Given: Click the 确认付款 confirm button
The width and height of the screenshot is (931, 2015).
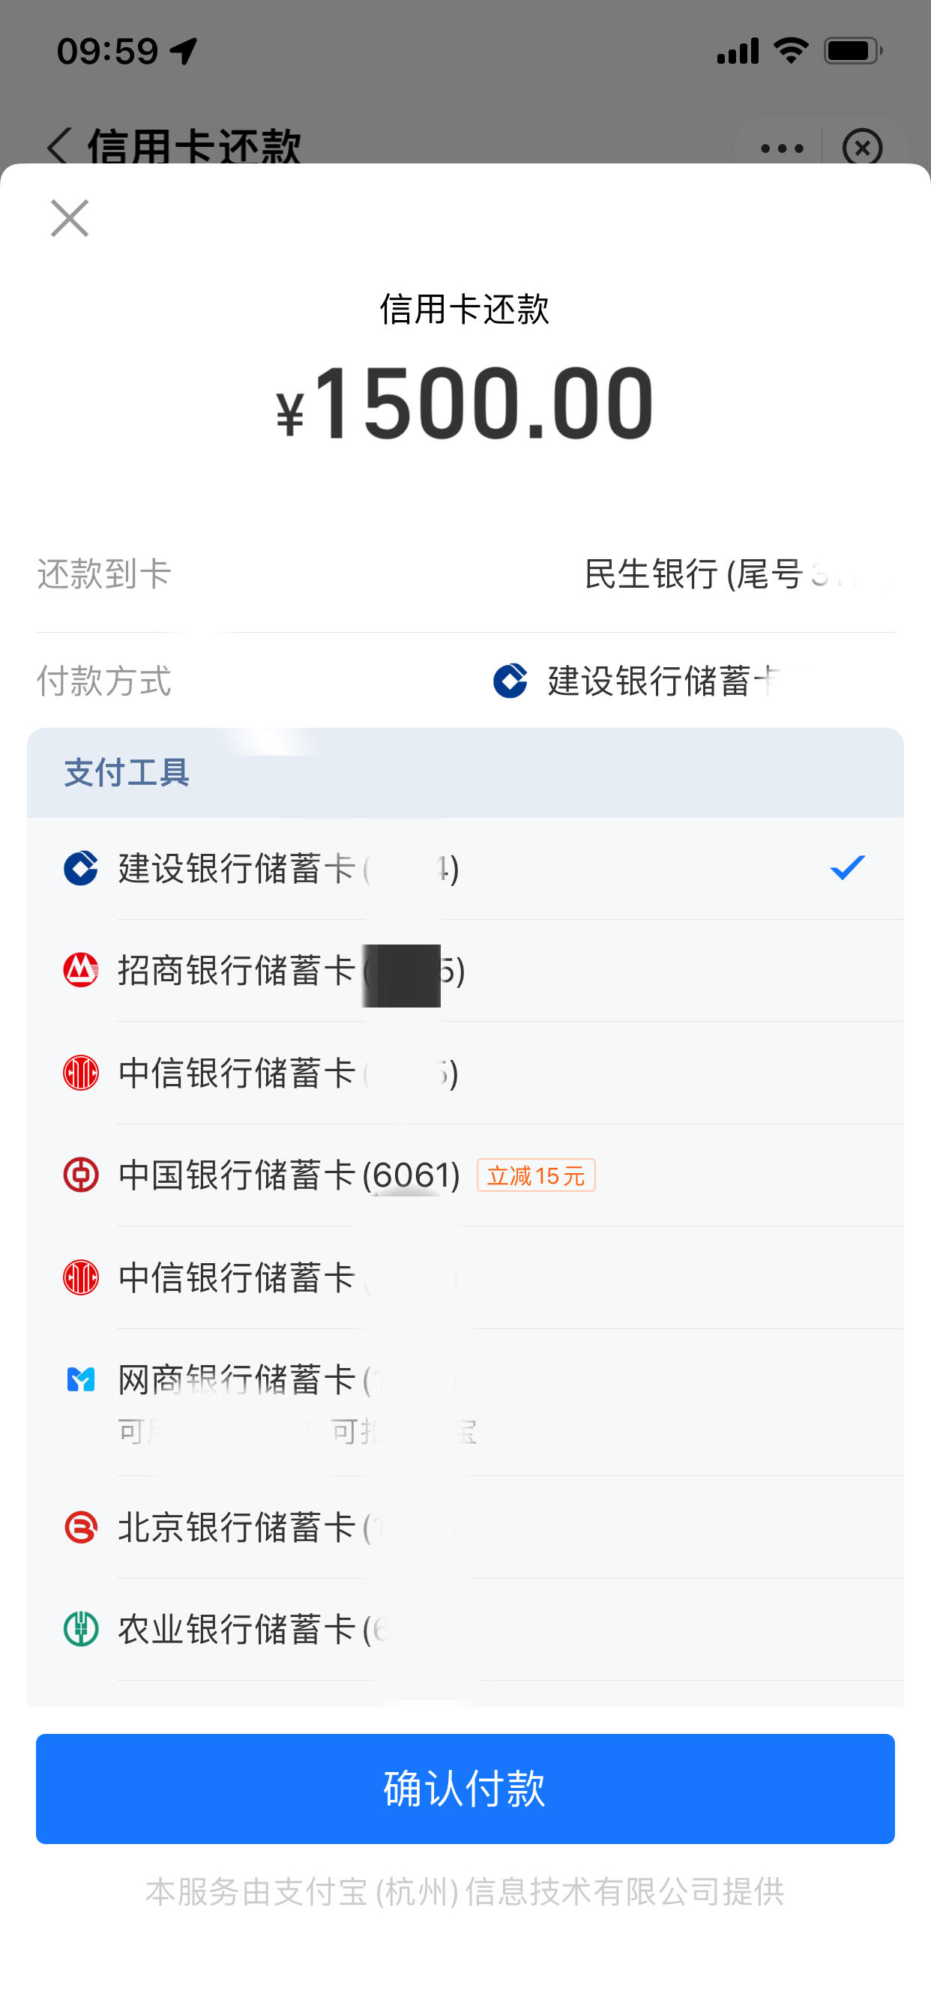Looking at the screenshot, I should pos(465,1788).
